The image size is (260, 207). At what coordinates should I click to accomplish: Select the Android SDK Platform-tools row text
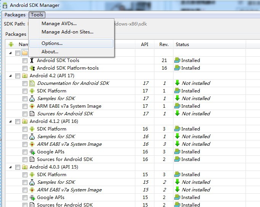67,68
